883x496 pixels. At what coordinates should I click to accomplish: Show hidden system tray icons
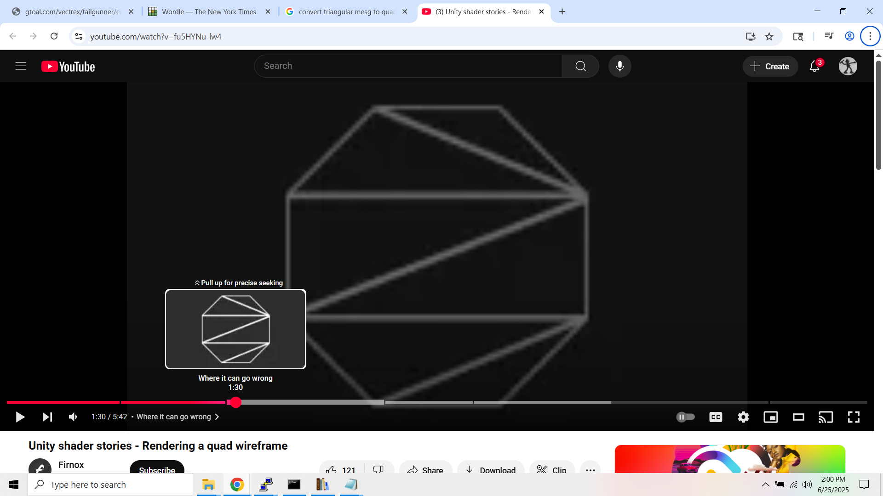(765, 485)
